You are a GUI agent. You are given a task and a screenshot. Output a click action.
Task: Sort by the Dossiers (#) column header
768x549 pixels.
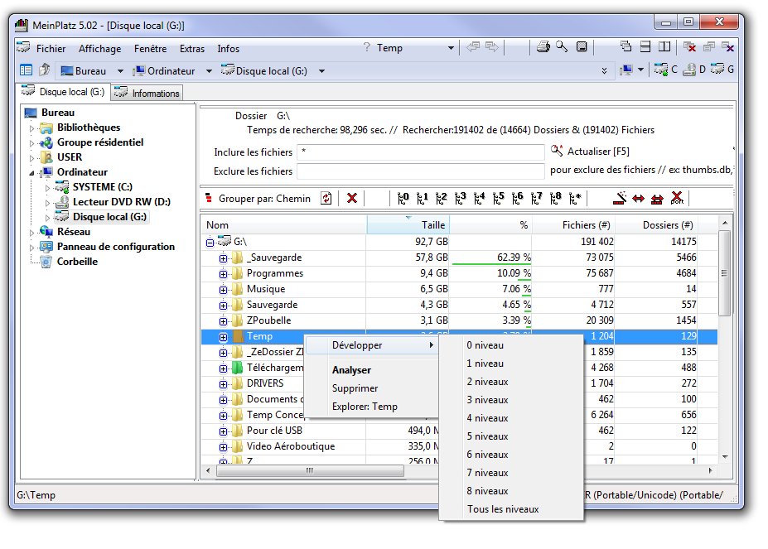(x=657, y=224)
